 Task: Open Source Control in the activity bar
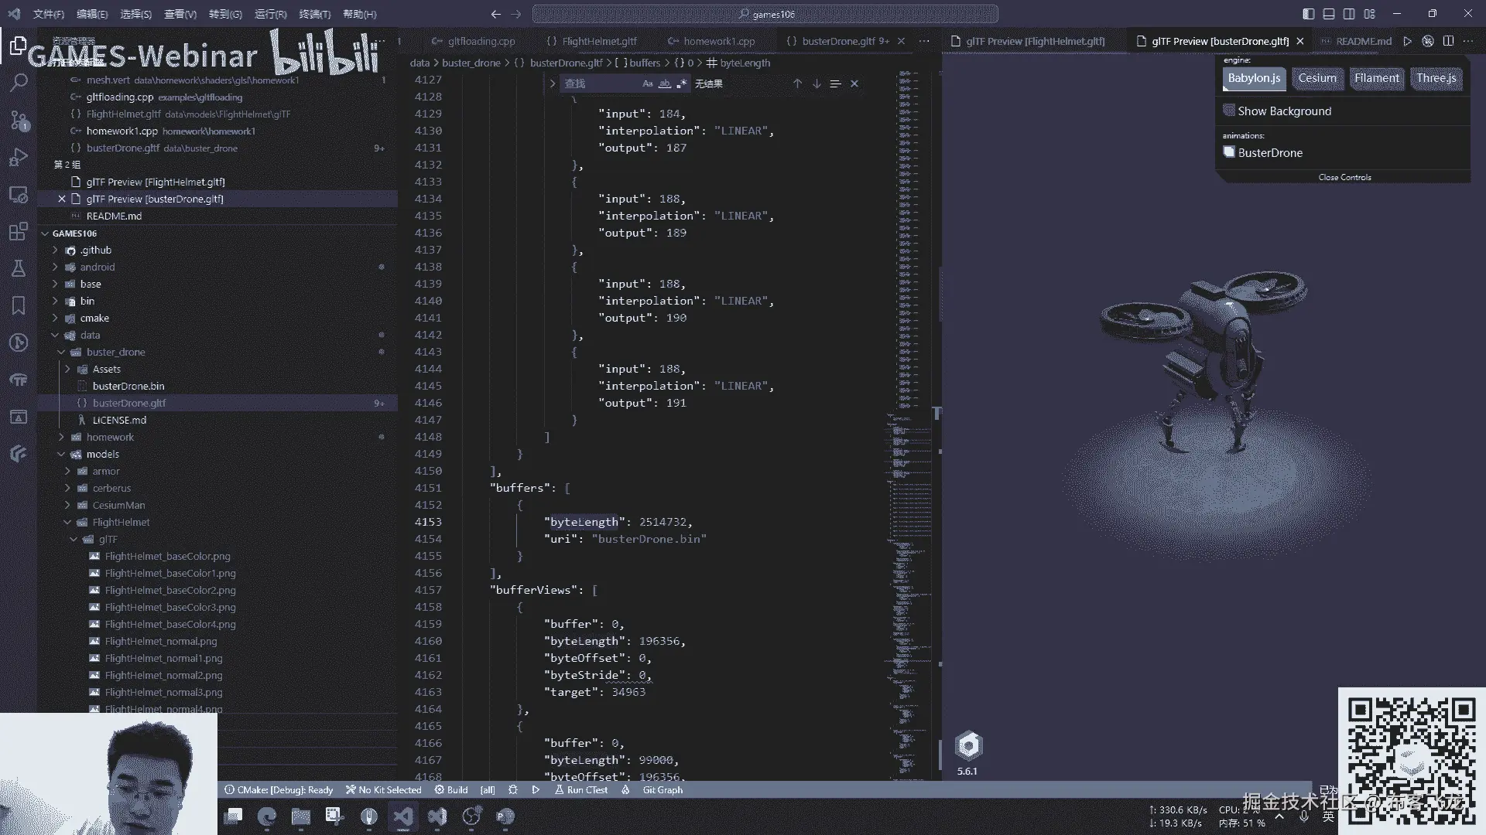(19, 120)
